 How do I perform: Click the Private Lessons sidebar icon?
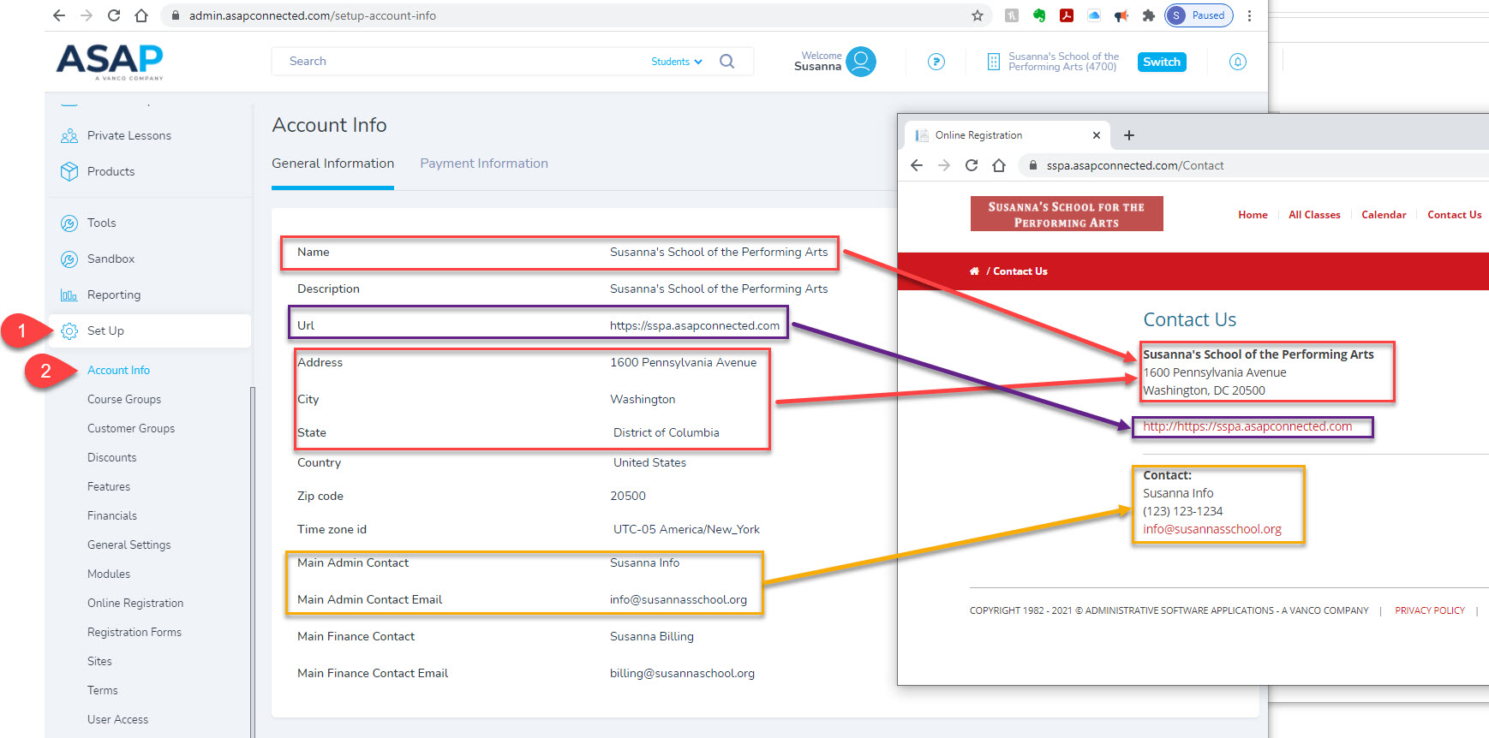pos(69,135)
